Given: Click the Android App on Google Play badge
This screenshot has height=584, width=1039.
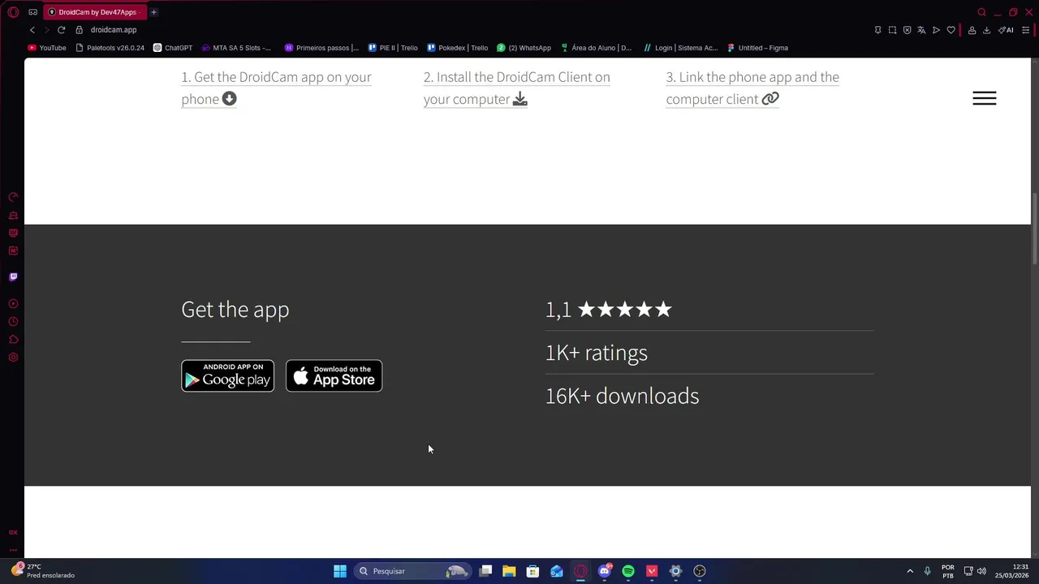Looking at the screenshot, I should coord(227,376).
